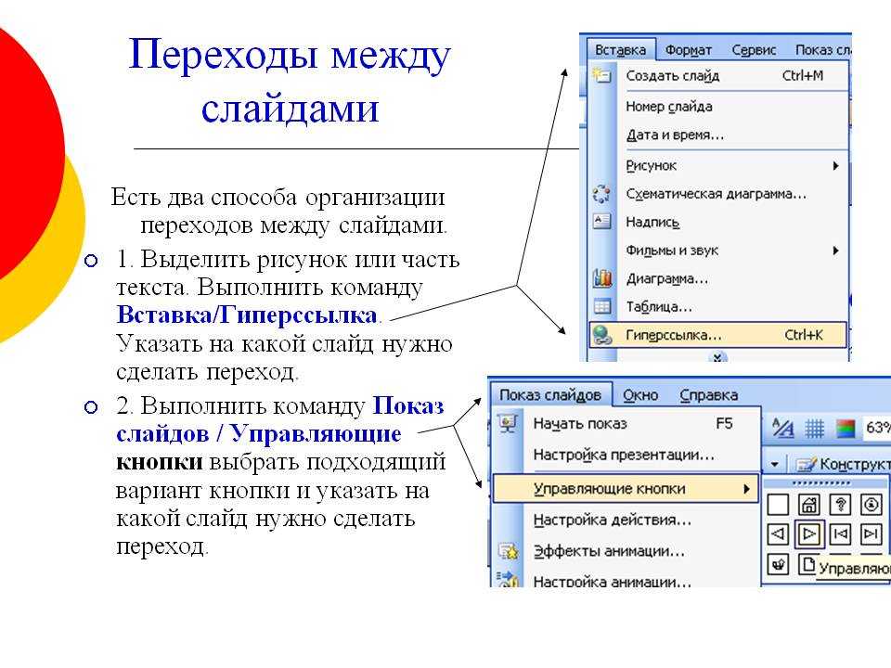Screen dimensions: 891x668
Task: Select the Return action button
Action: click(x=778, y=565)
